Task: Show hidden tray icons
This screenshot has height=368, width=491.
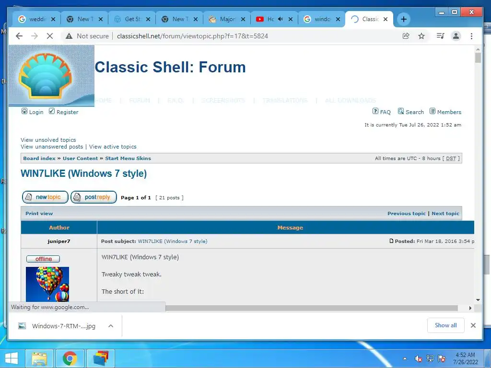Action: [x=405, y=358]
